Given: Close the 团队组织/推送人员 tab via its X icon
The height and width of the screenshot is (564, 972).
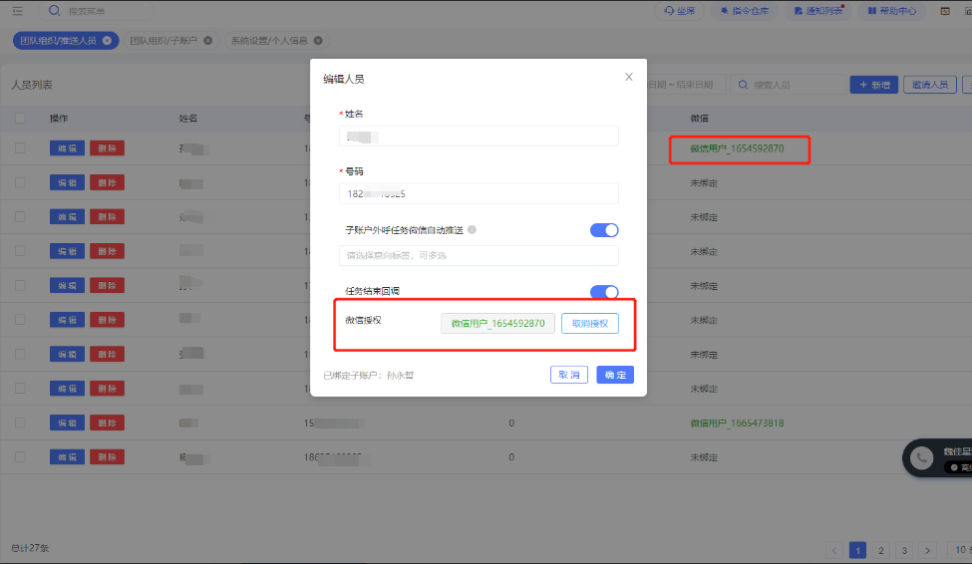Looking at the screenshot, I should (x=109, y=41).
